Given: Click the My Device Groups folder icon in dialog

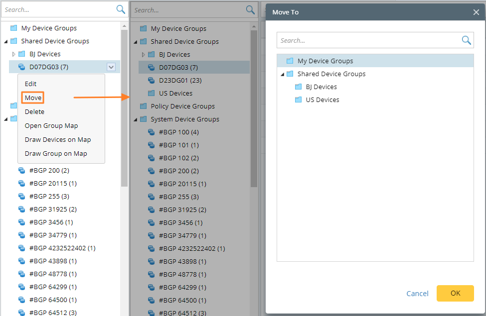Looking at the screenshot, I should pyautogui.click(x=290, y=61).
